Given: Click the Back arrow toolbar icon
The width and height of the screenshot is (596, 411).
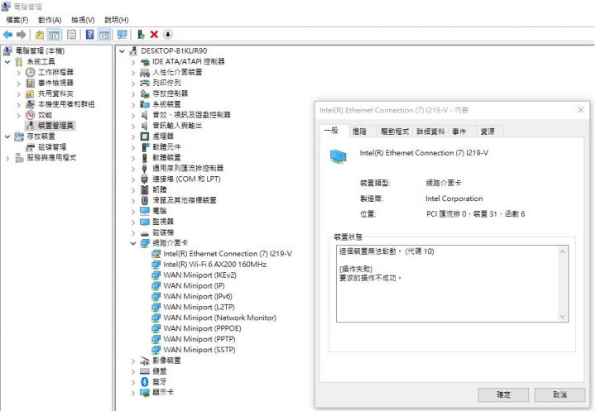Looking at the screenshot, I should click(x=7, y=35).
